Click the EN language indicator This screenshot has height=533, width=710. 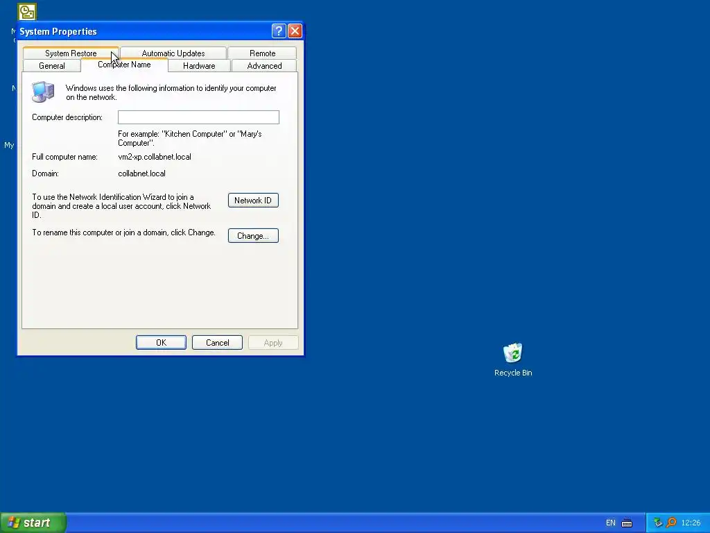click(x=610, y=523)
